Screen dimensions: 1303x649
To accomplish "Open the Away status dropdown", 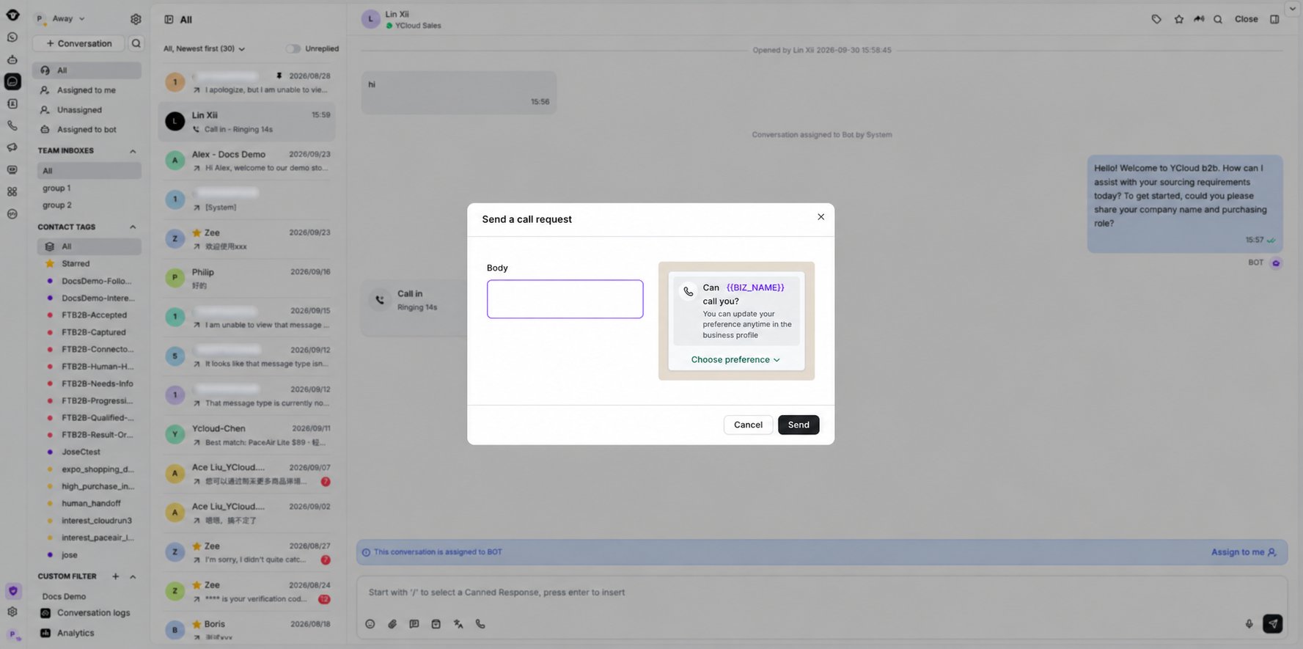I will [x=68, y=19].
